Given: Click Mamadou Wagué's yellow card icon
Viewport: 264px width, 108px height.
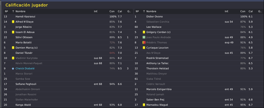Looking at the screenshot, I should click(144, 105).
